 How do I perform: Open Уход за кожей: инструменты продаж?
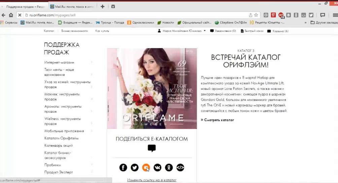coord(67,84)
